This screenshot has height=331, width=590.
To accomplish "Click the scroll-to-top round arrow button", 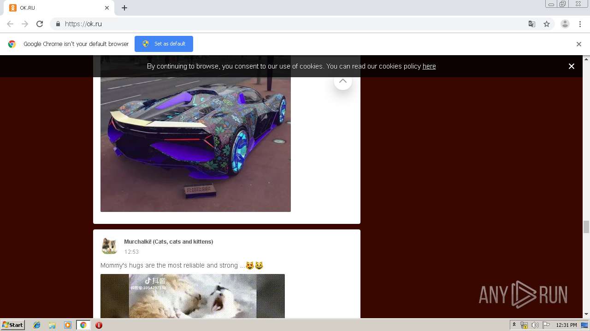I will click(x=343, y=82).
